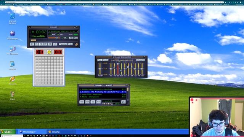The width and height of the screenshot is (244, 137).
Task: Click Winamp's Eject open file button
Action: click(x=55, y=44)
